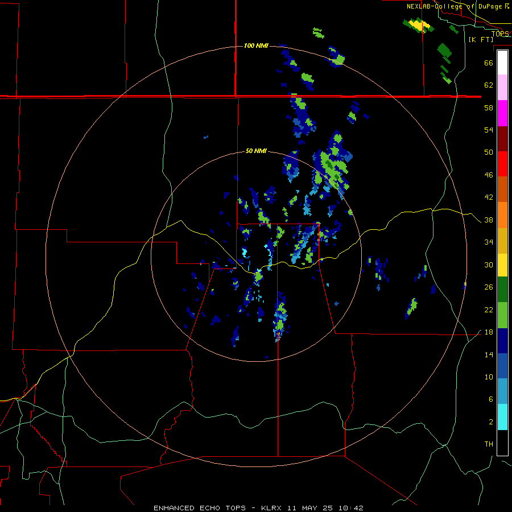Screen dimensions: 512x512
Task: Click the dark red legend segment
Action: [x=502, y=139]
